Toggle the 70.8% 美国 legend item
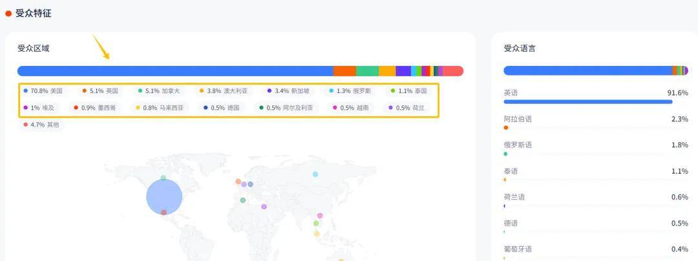The height and width of the screenshot is (261, 698). point(43,91)
